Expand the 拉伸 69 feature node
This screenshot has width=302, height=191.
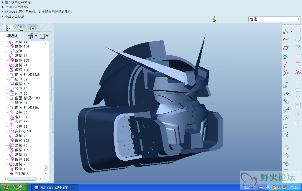(x=6, y=89)
